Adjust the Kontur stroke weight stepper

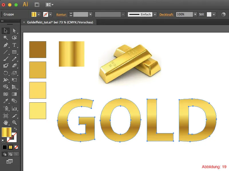(x=71, y=15)
